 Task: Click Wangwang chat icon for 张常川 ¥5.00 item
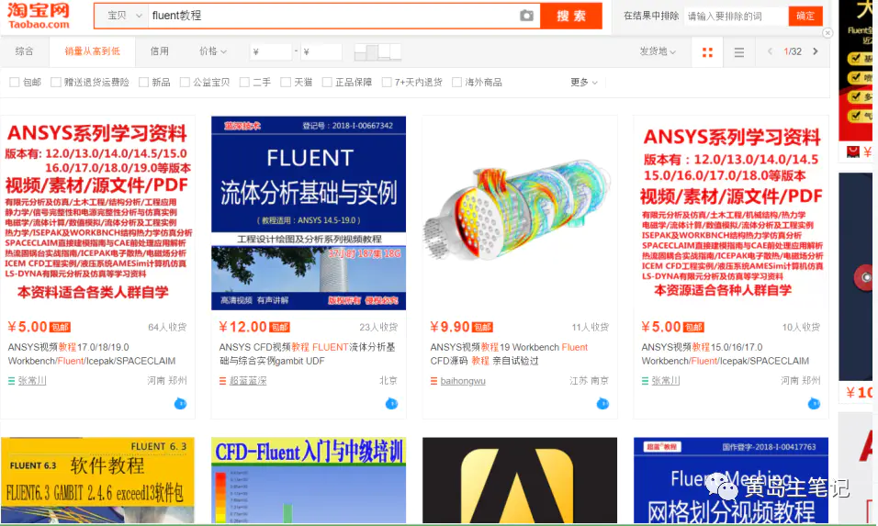[x=180, y=403]
